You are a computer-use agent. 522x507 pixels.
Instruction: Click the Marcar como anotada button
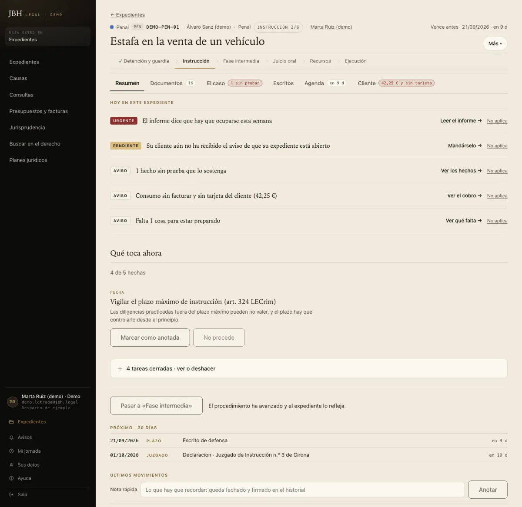150,338
